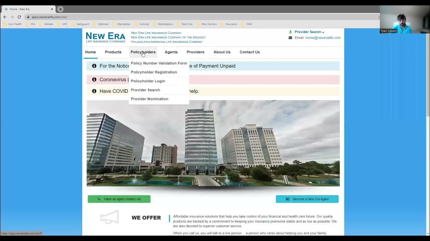Click the building skyline banner image
430x241 pixels.
pos(213,143)
